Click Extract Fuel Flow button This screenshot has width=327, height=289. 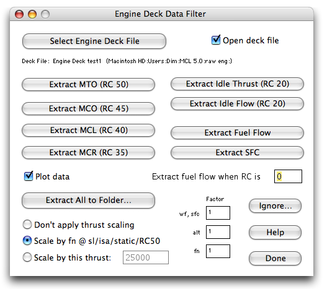(237, 133)
